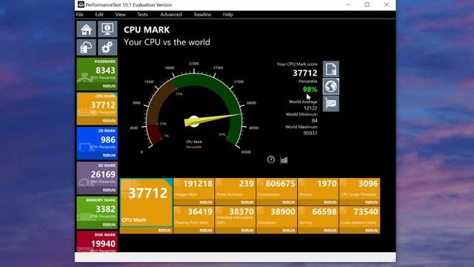
Task: Click the Compression 606675 score
Action: pyautogui.click(x=280, y=183)
